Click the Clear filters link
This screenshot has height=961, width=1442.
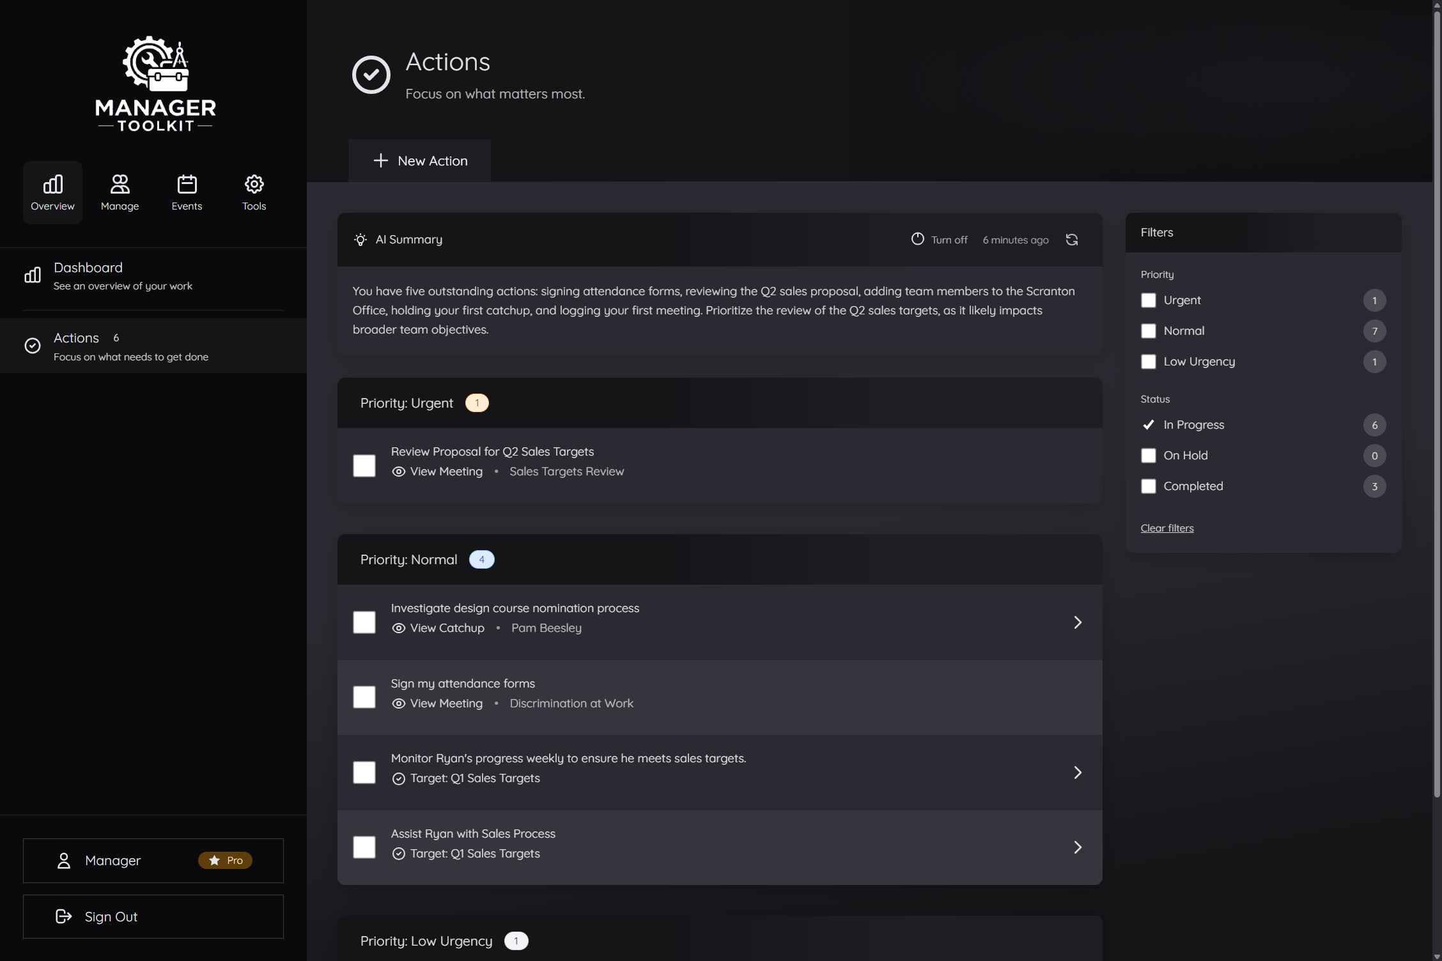pos(1167,527)
